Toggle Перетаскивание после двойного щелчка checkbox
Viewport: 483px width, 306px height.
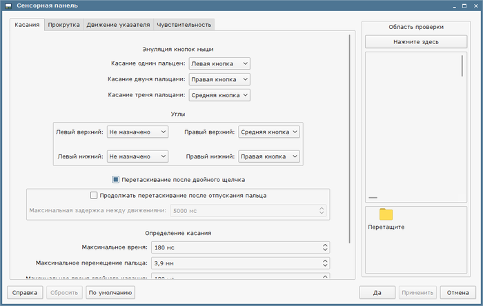[x=116, y=181]
